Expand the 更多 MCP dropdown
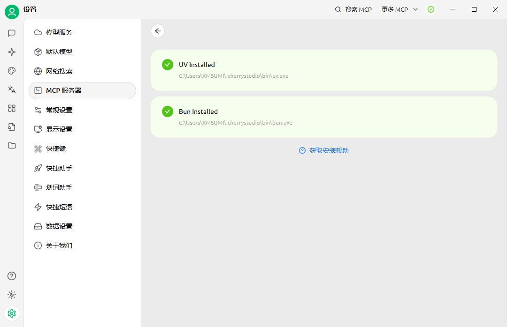Screen dimensions: 507x327 (399, 10)
